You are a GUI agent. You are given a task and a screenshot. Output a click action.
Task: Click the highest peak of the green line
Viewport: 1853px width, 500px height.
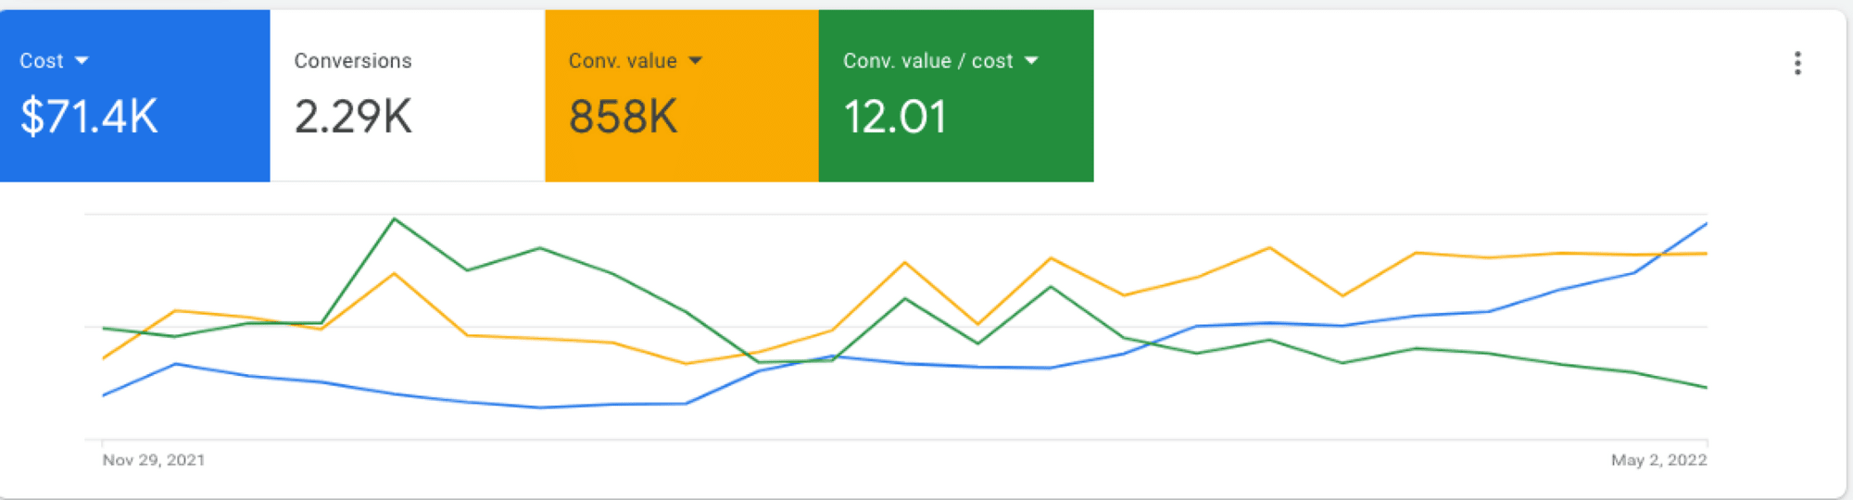tap(395, 219)
